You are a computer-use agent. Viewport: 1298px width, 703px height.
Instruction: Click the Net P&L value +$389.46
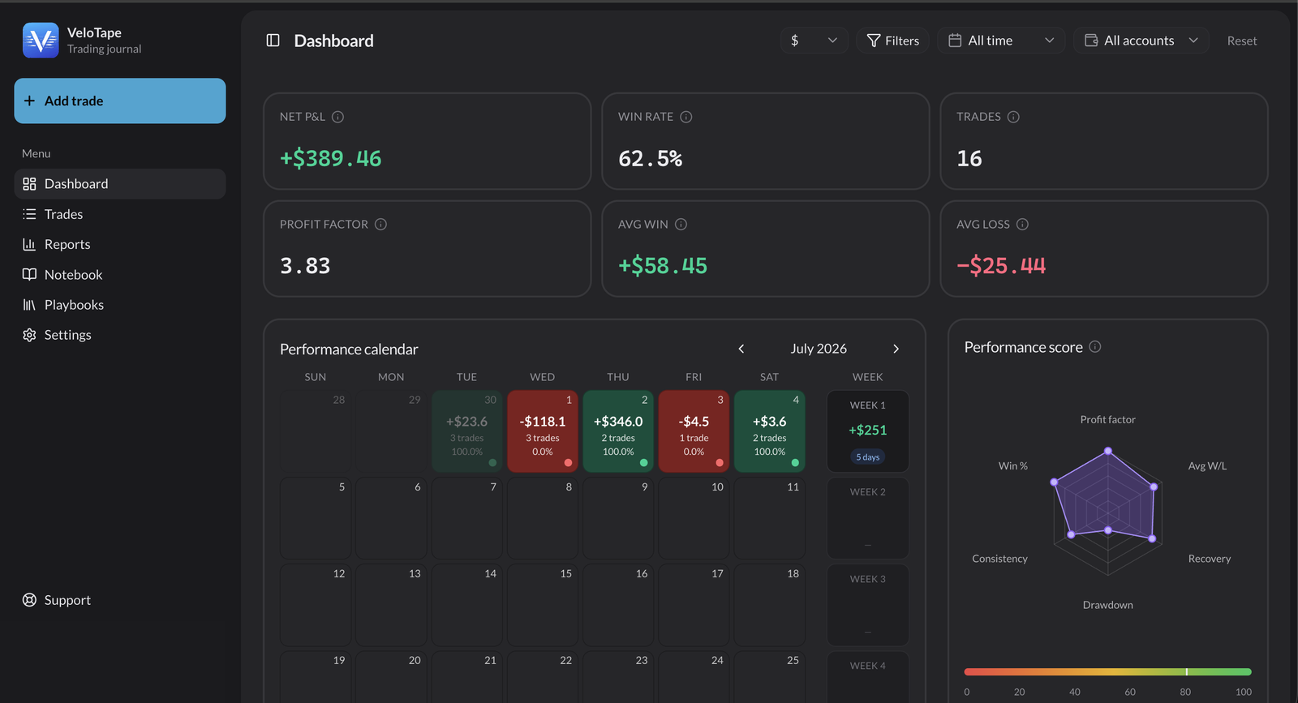click(331, 158)
